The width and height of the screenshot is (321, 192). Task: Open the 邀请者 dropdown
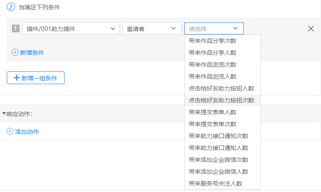(x=152, y=28)
